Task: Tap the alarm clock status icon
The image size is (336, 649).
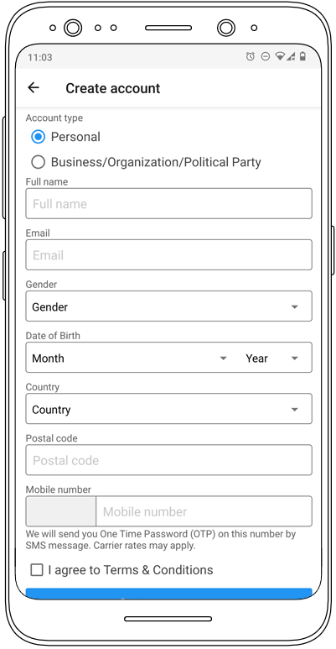Action: point(250,57)
